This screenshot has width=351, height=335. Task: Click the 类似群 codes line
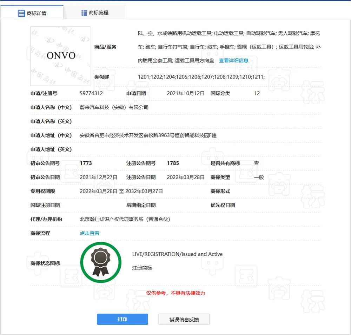click(201, 77)
